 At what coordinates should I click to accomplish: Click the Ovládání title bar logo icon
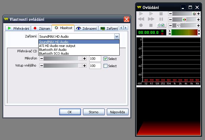(139, 7)
